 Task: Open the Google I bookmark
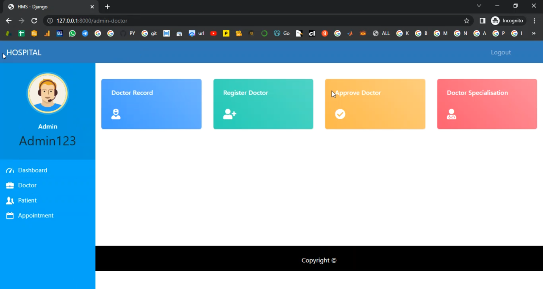517,33
